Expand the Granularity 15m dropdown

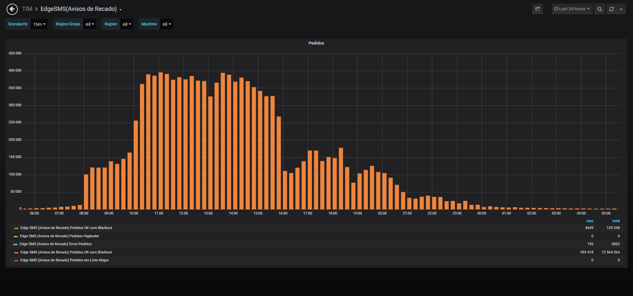39,24
